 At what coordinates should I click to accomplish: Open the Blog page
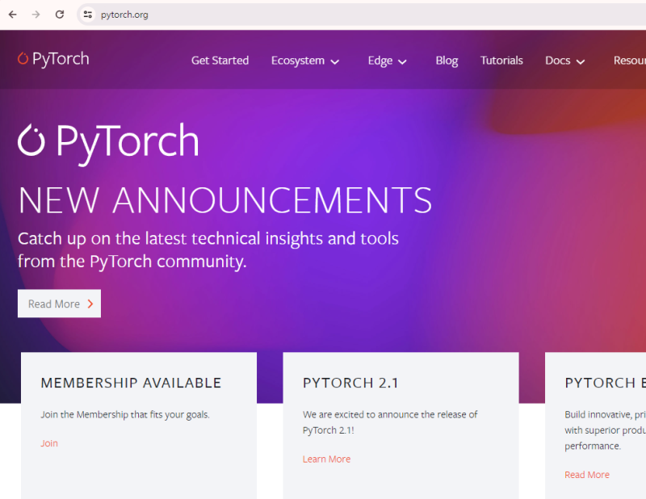click(447, 60)
